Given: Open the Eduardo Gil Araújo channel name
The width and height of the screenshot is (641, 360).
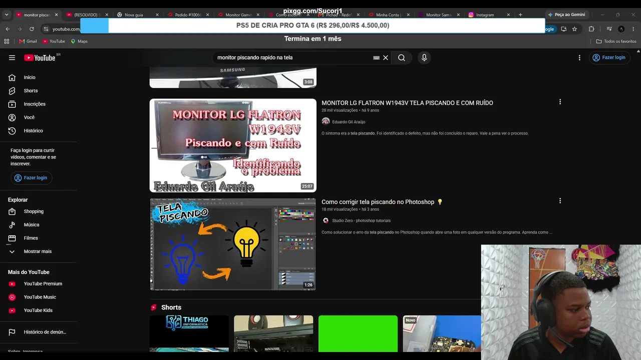Looking at the screenshot, I should coord(349,122).
